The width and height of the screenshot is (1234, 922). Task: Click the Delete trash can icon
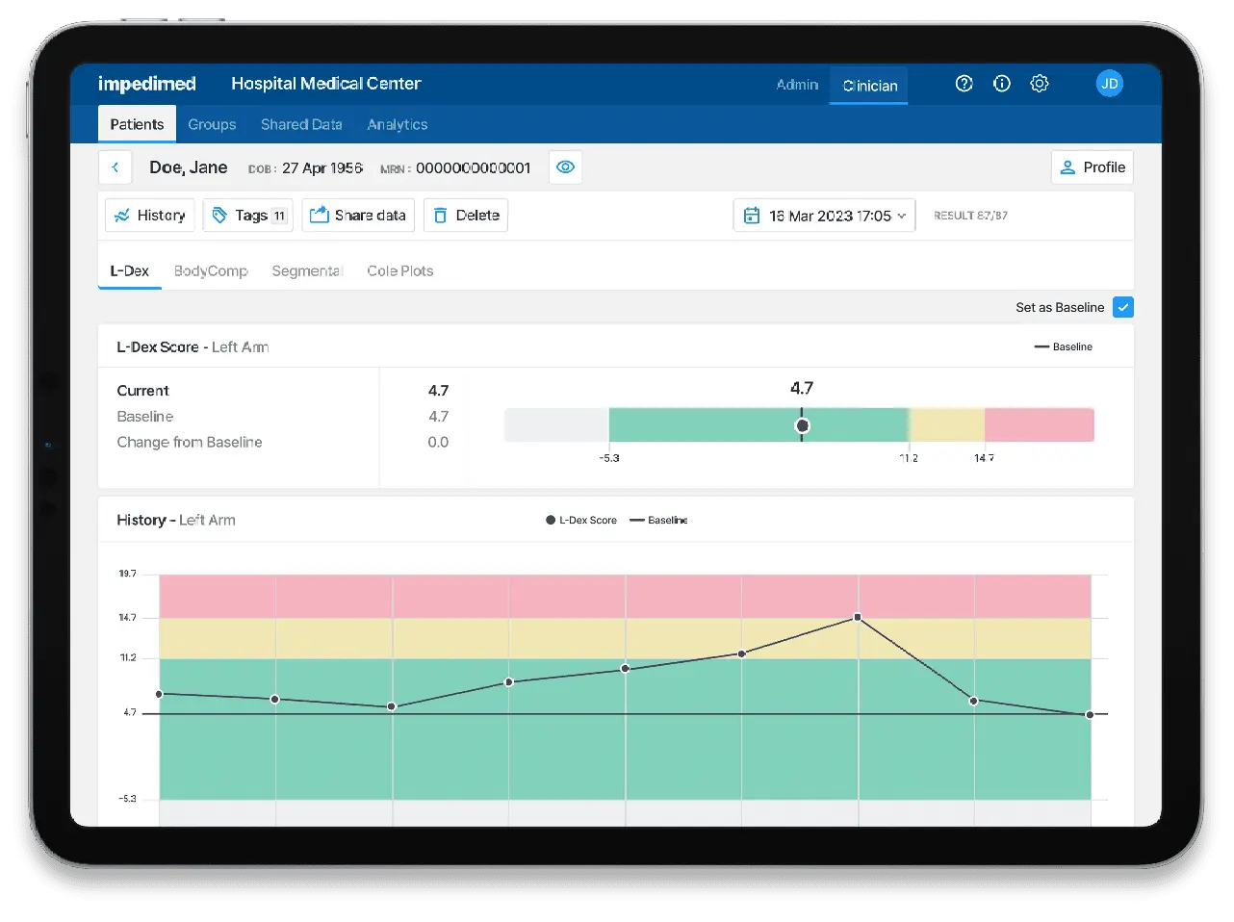440,215
